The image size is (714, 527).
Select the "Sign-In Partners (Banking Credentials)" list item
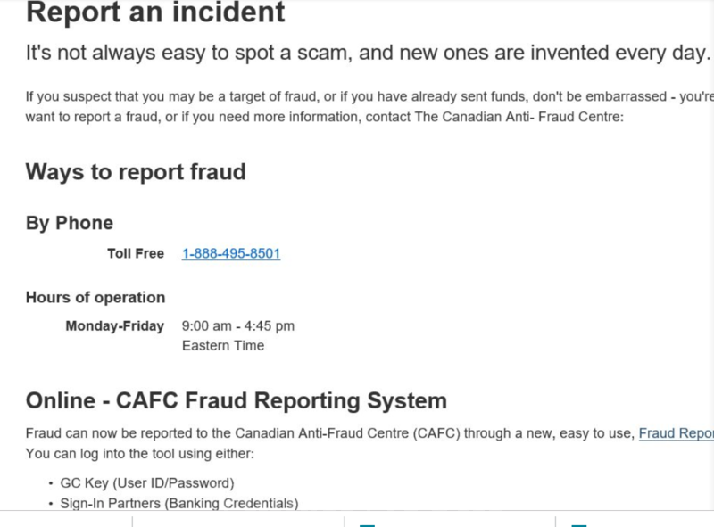179,504
